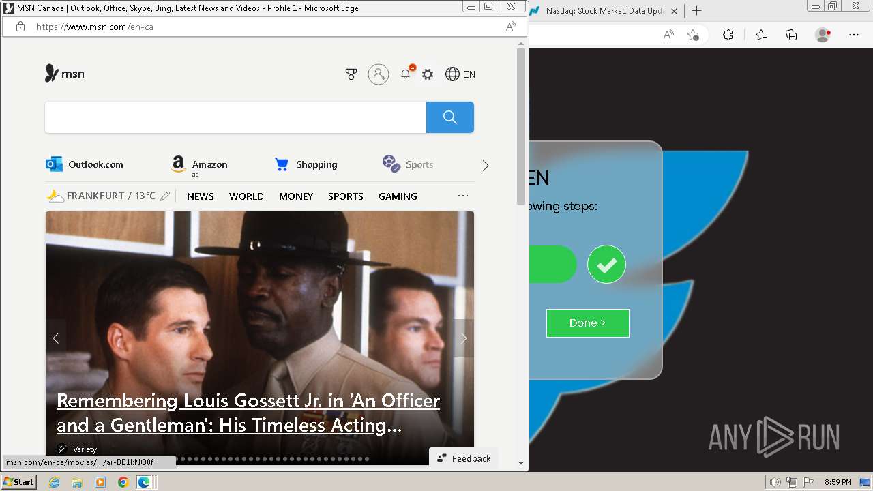Edit weather location pencil icon
873x491 pixels.
click(x=165, y=196)
